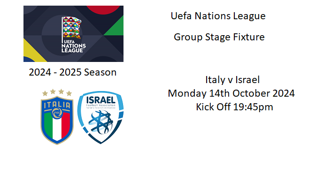The image size is (324, 176).
Task: Click the Nations League trophy flag logo
Action: click(x=72, y=28)
